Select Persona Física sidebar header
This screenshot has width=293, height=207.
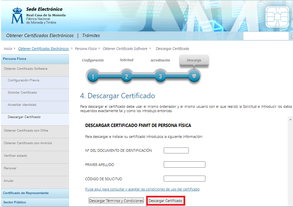click(35, 59)
